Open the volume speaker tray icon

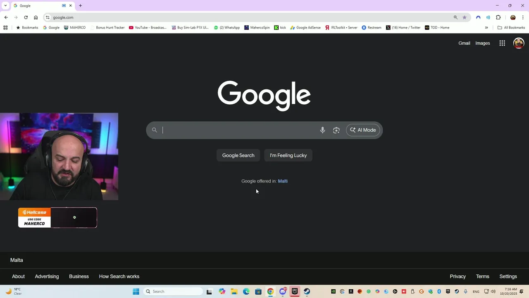(x=493, y=291)
